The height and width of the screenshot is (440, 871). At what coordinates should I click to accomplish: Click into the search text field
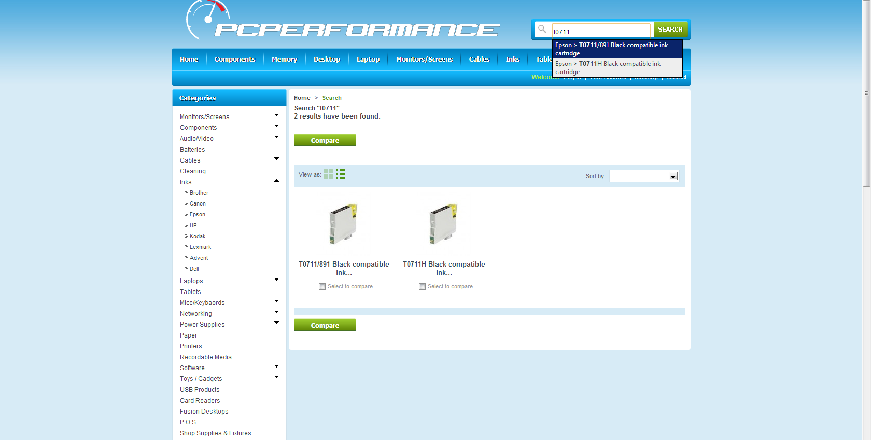tap(601, 30)
